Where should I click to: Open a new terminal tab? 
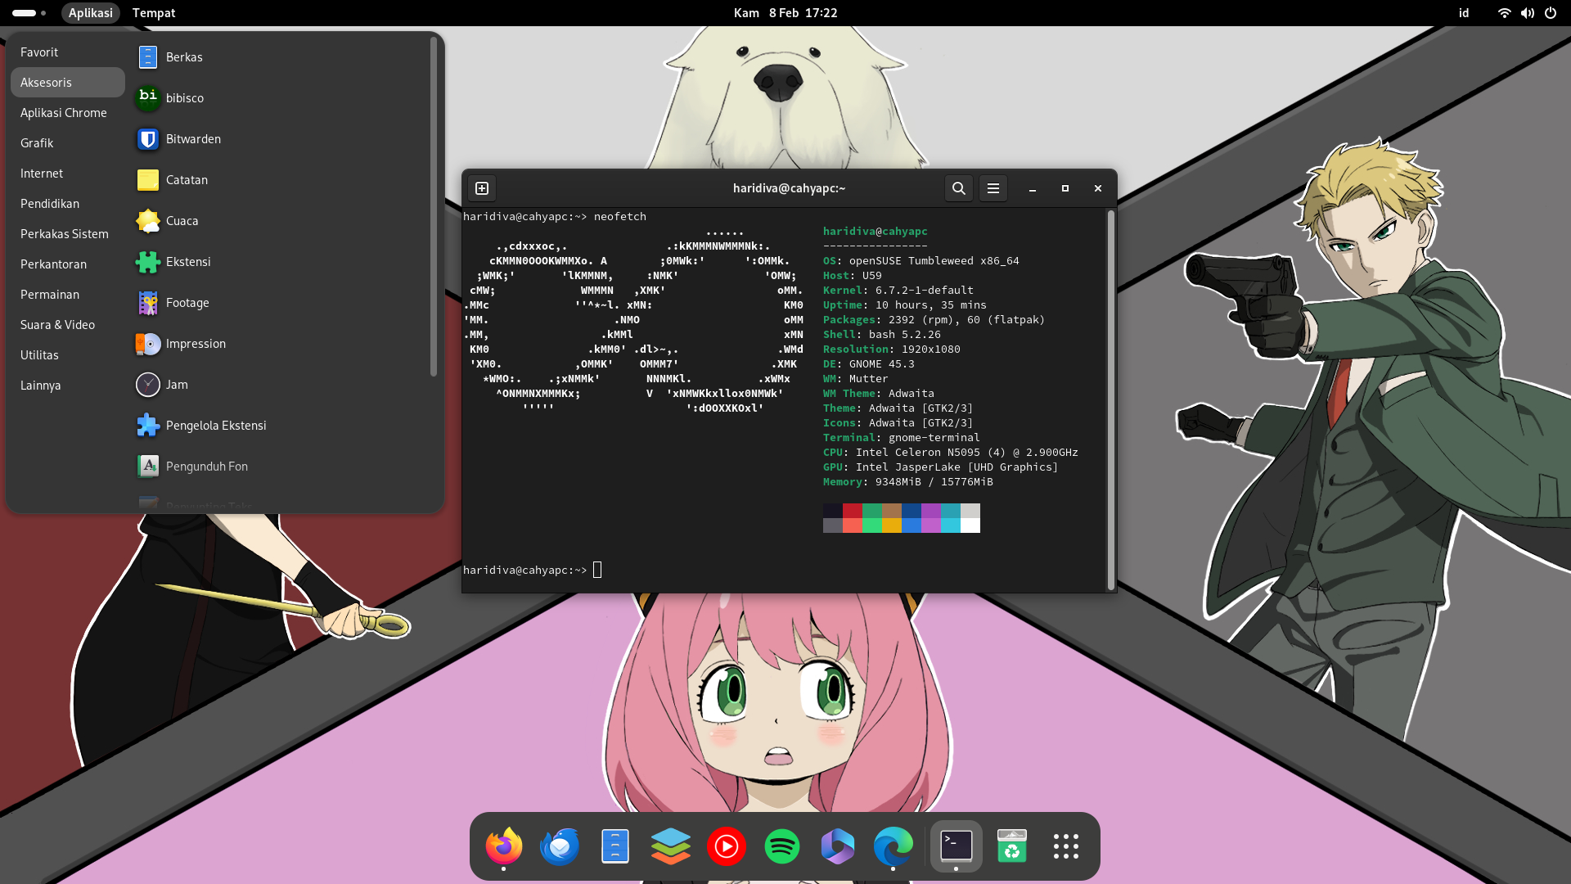point(482,188)
